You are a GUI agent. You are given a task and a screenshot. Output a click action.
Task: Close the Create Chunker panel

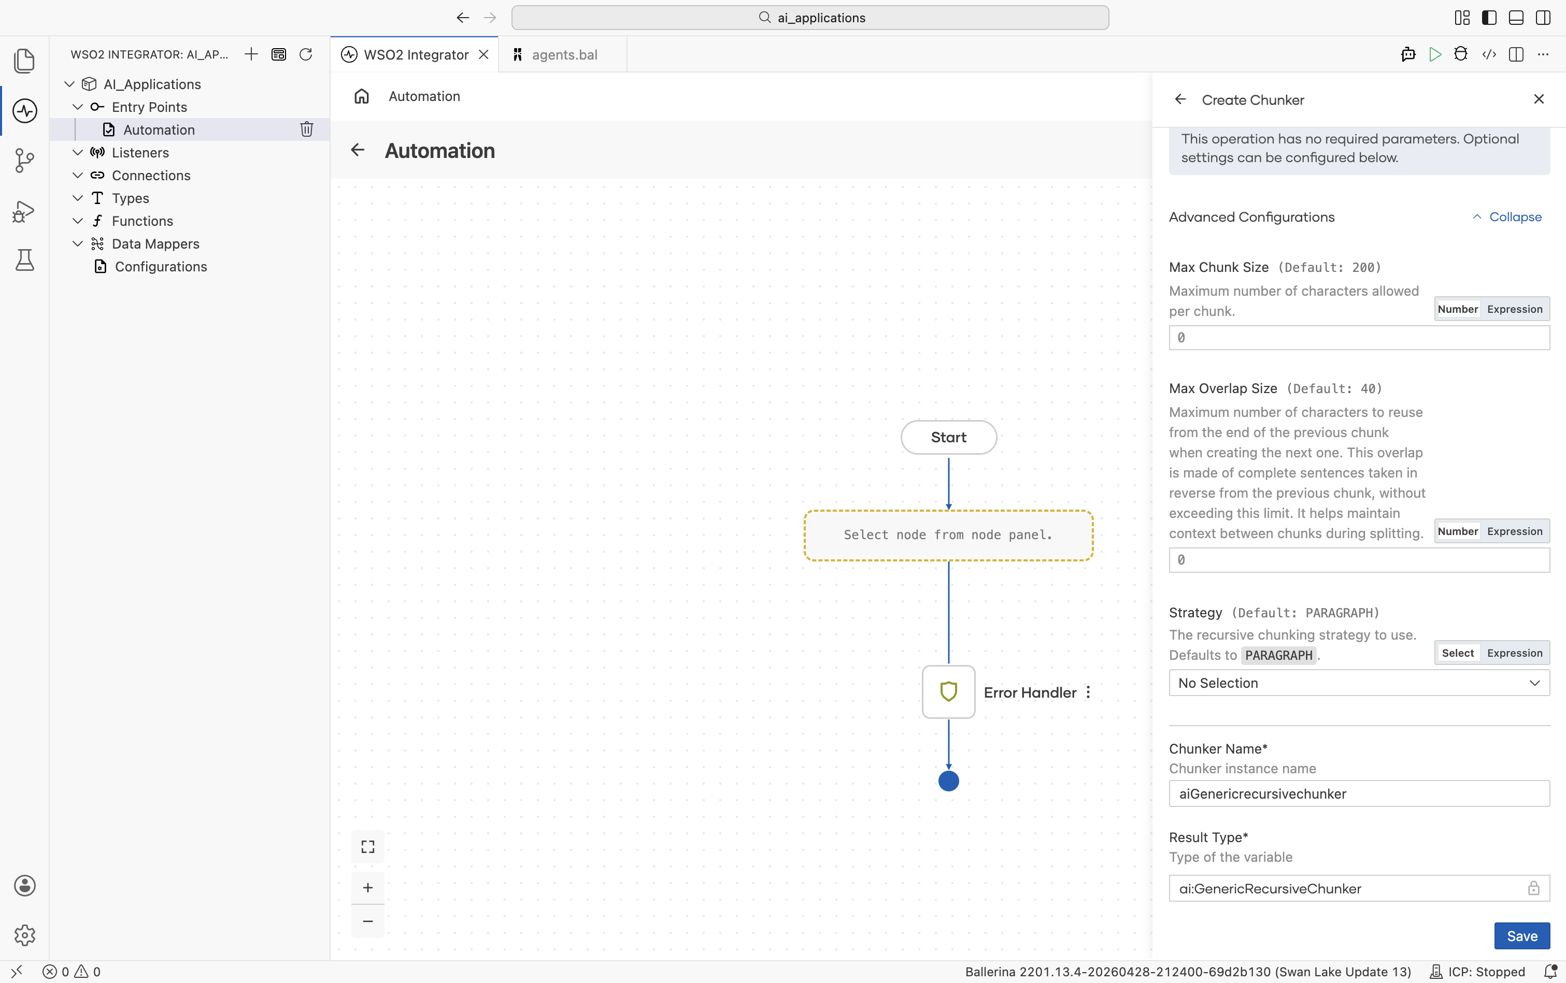pyautogui.click(x=1539, y=99)
